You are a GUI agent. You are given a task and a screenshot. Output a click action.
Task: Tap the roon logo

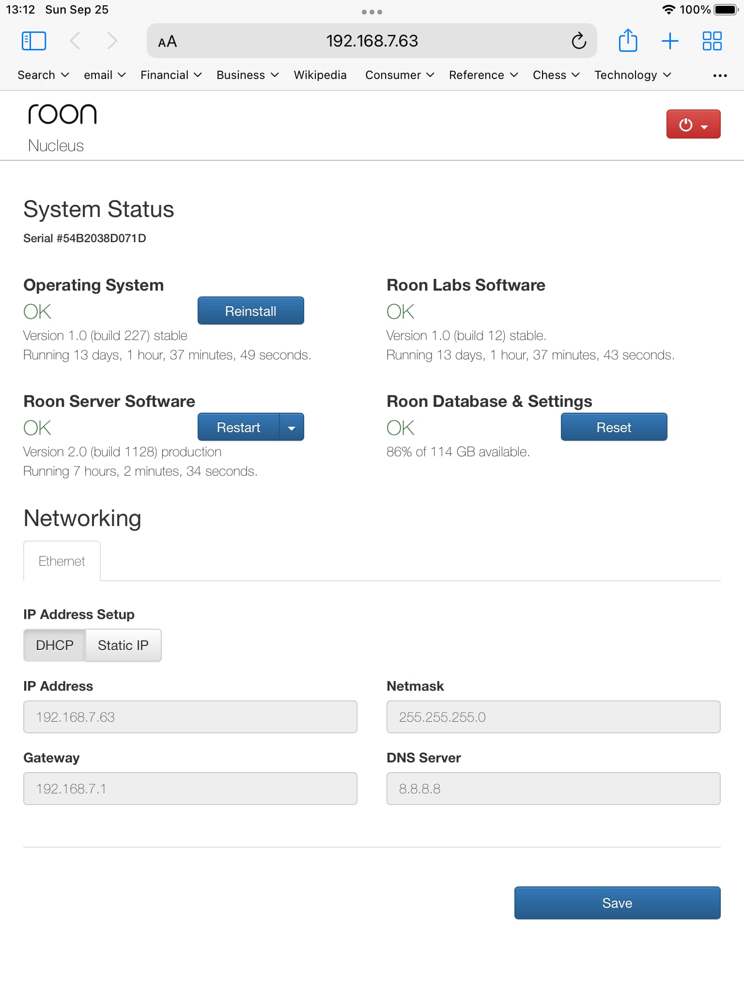click(x=62, y=114)
